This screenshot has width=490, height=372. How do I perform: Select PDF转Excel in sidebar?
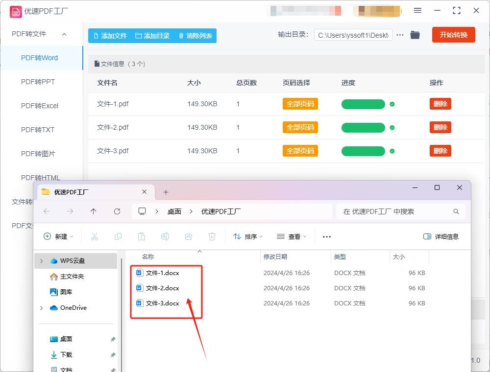[40, 106]
